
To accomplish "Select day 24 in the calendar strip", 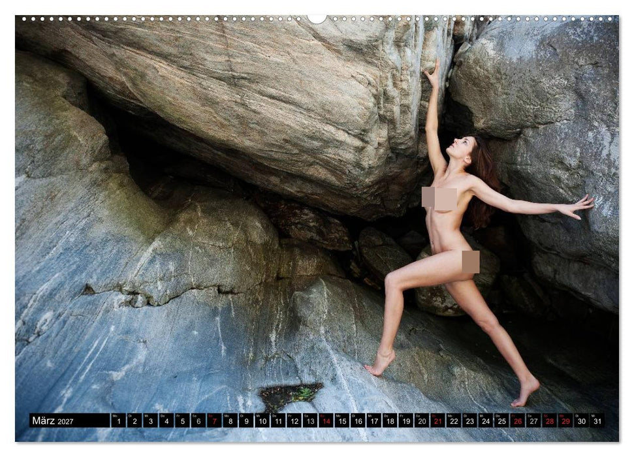I will pos(486,420).
